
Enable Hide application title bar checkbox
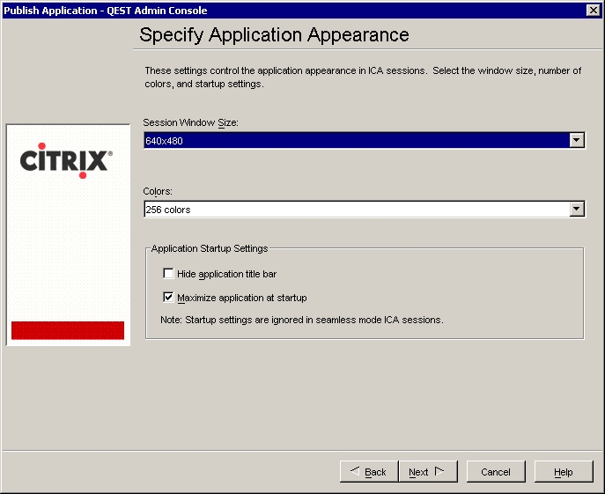pos(169,274)
